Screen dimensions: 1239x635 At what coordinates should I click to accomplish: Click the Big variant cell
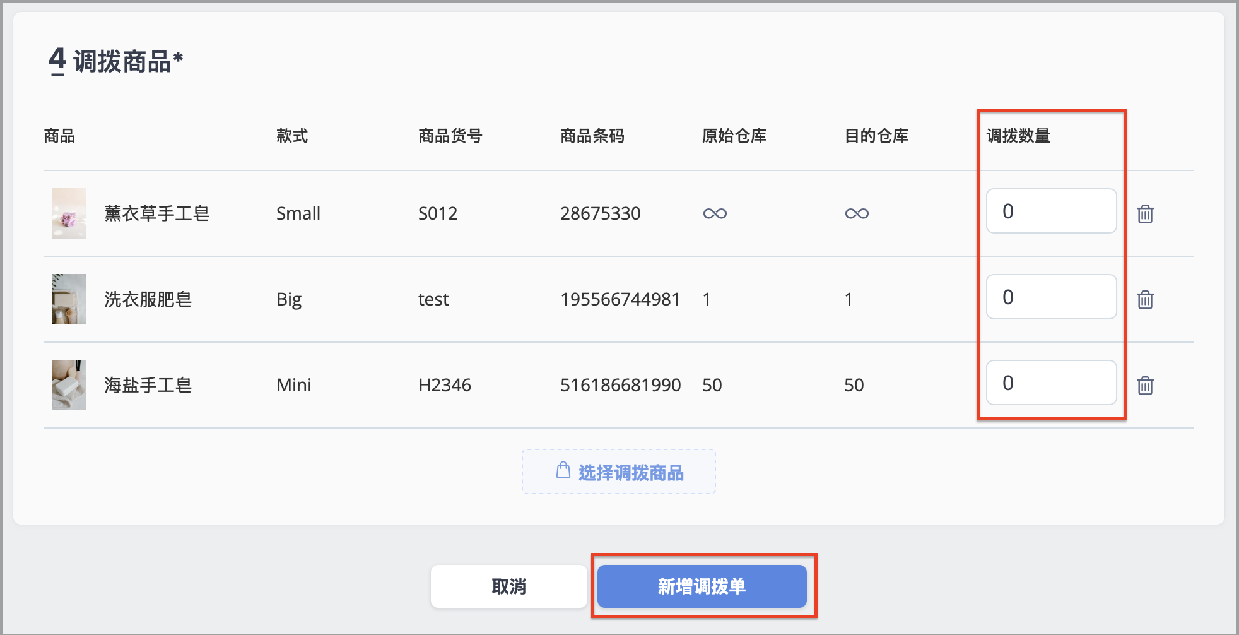(x=289, y=300)
